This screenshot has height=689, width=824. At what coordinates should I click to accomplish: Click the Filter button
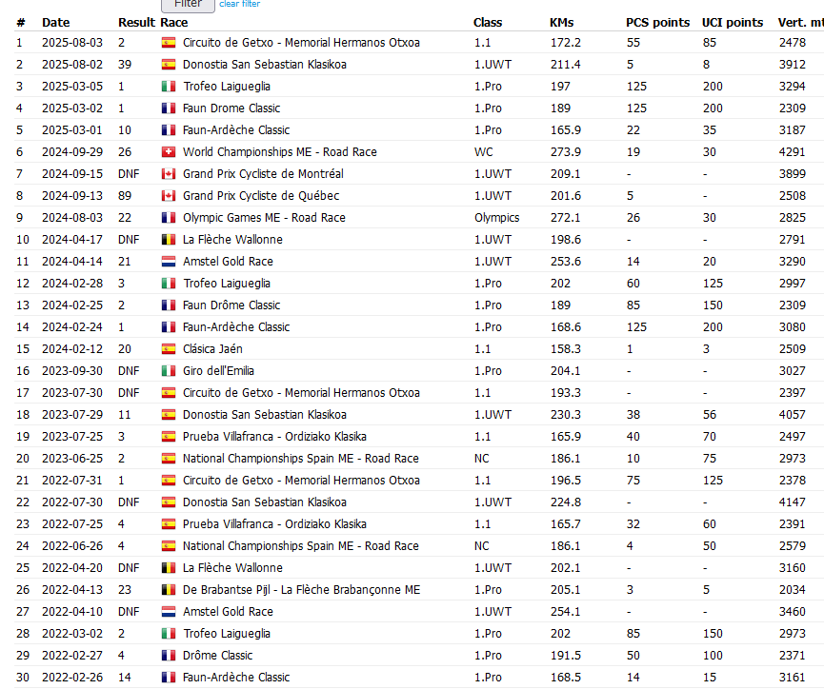tap(188, 5)
